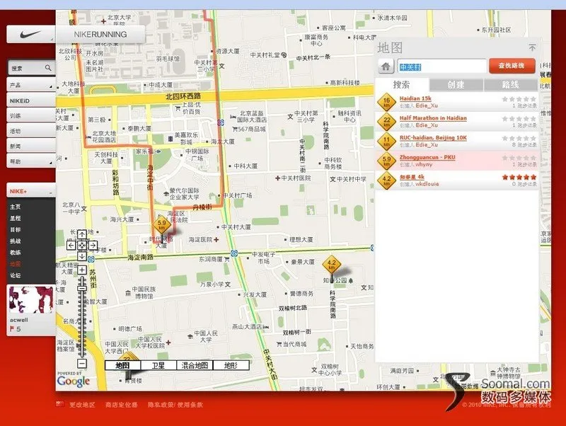Image resolution: width=566 pixels, height=426 pixels.
Task: Click the 5.9 km route marker on the map
Action: 162,225
